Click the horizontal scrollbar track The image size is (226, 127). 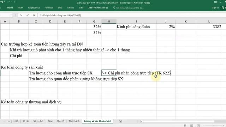[179, 121]
